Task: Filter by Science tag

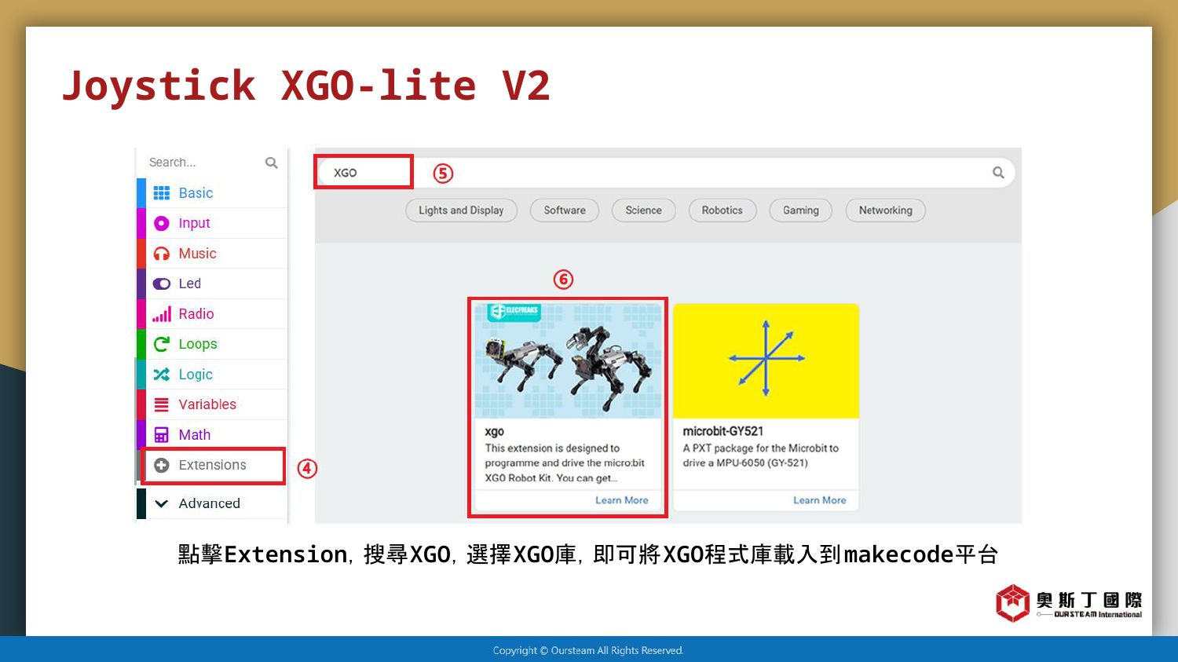Action: tap(643, 210)
